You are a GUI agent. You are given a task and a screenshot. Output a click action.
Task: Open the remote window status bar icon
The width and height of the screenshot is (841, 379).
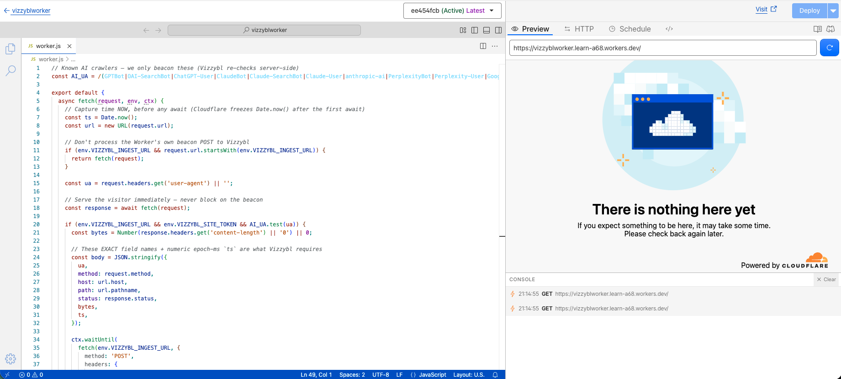7,375
